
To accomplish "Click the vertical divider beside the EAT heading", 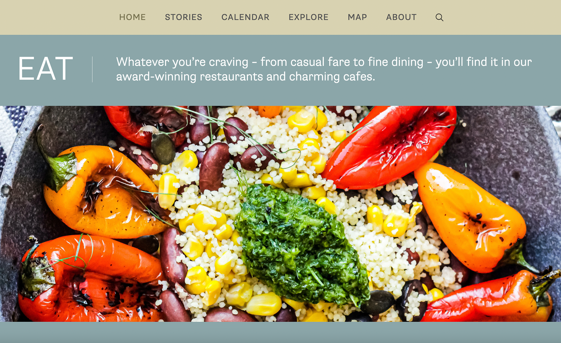I will [x=92, y=69].
